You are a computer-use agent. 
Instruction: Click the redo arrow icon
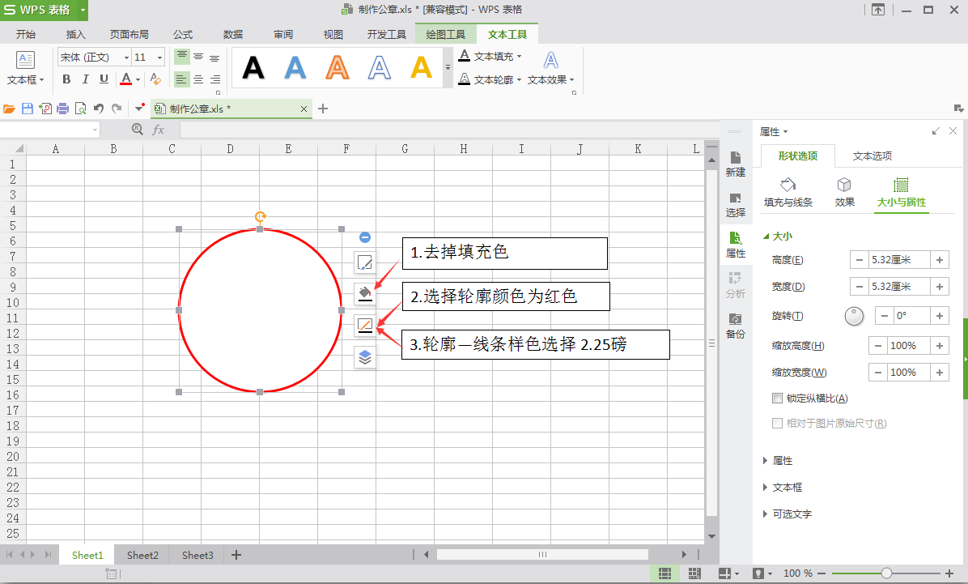click(x=117, y=109)
